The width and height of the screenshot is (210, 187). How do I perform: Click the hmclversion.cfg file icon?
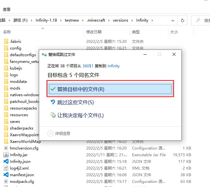6,148
